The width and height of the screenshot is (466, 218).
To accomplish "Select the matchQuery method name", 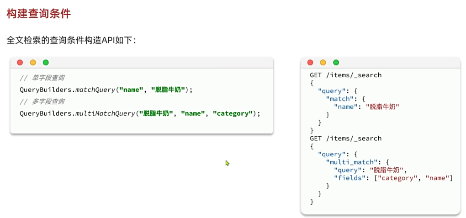I will (x=95, y=90).
